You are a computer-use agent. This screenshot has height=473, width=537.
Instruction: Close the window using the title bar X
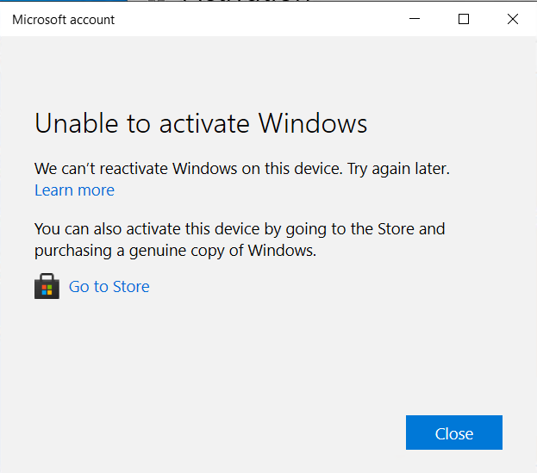coord(512,19)
